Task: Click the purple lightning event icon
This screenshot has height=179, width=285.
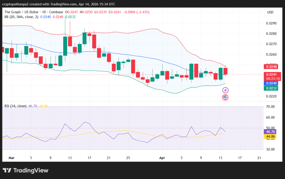Action: [225, 90]
